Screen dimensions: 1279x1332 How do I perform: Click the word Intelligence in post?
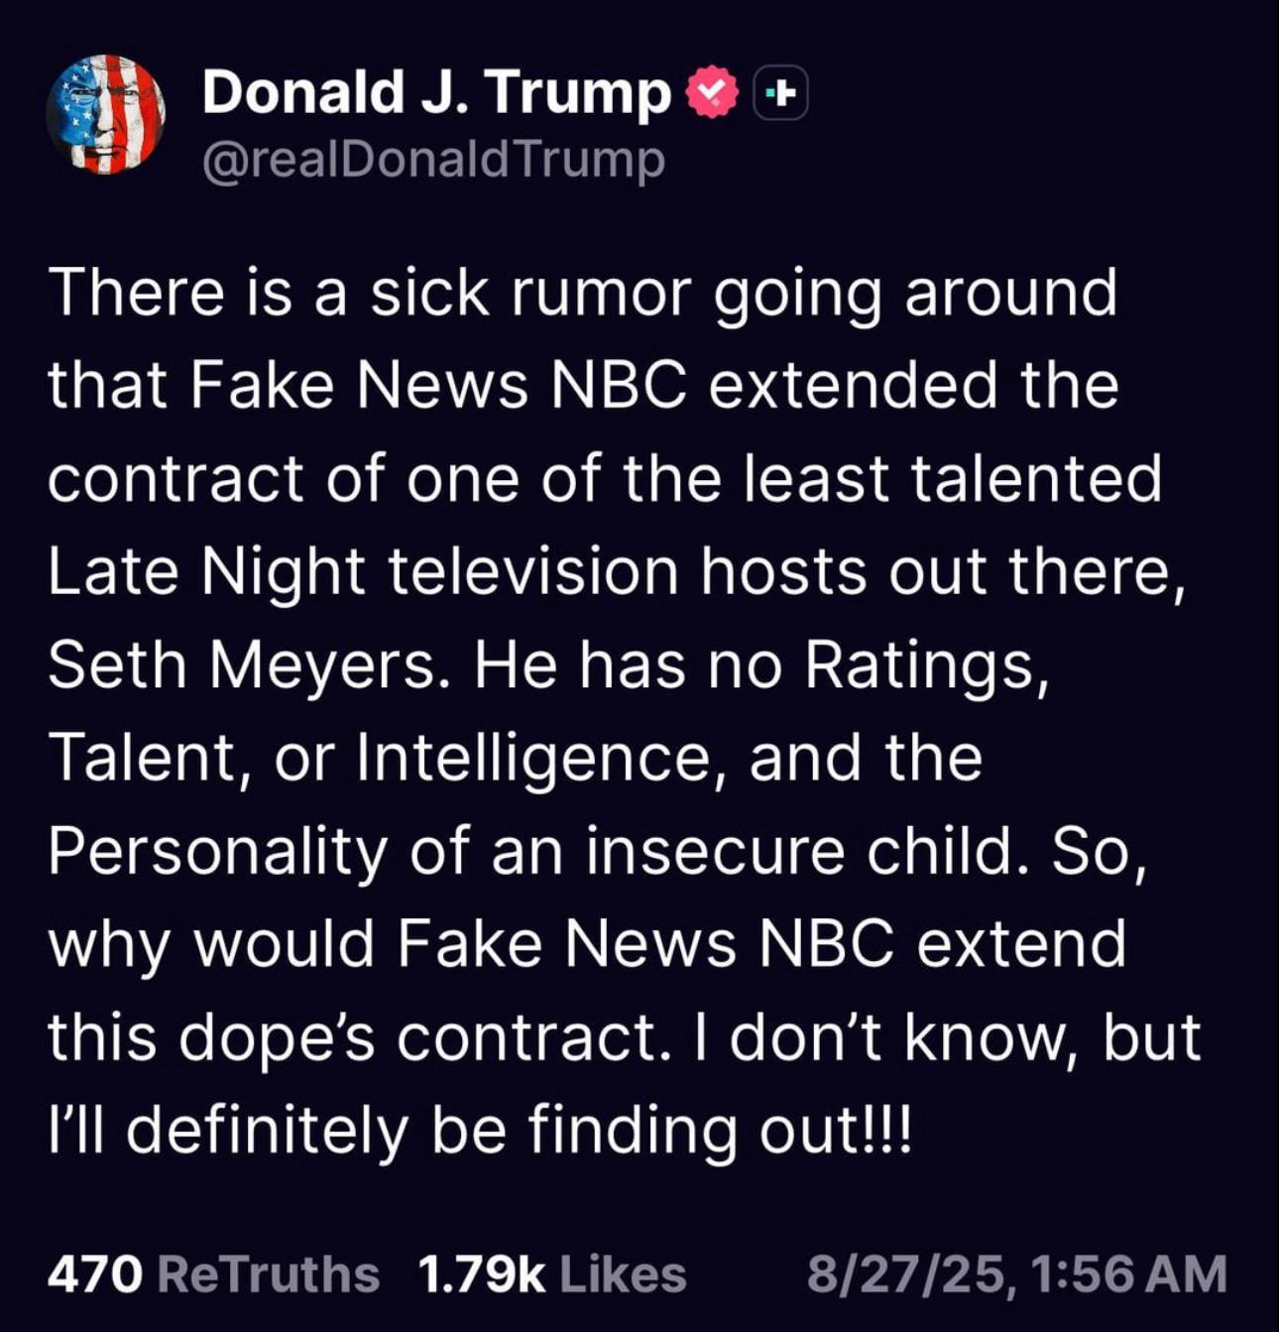[x=535, y=759]
